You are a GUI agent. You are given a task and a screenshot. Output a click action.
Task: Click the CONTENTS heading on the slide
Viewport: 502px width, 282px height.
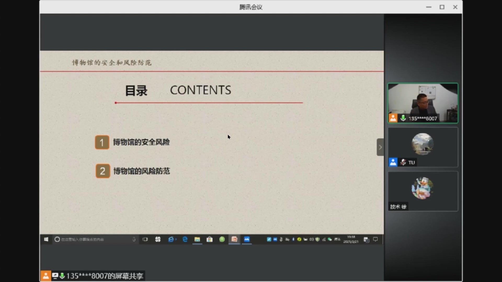[x=201, y=90]
